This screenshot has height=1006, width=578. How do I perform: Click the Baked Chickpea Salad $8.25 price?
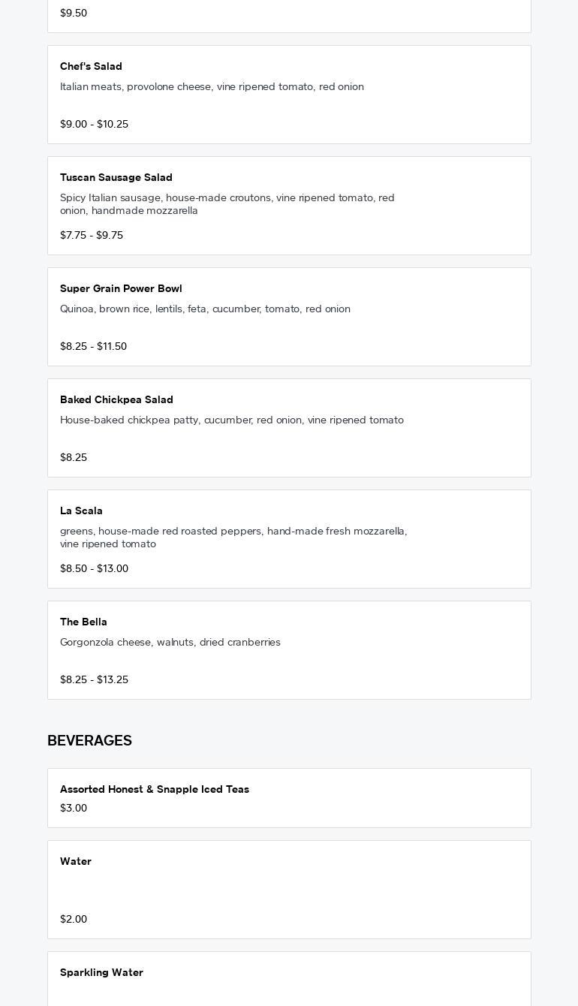tap(74, 458)
